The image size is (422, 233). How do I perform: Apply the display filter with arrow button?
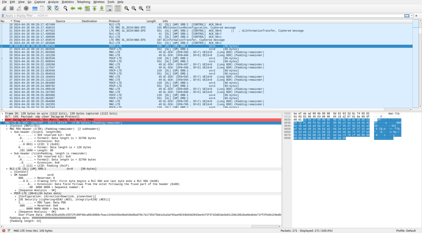407,16
